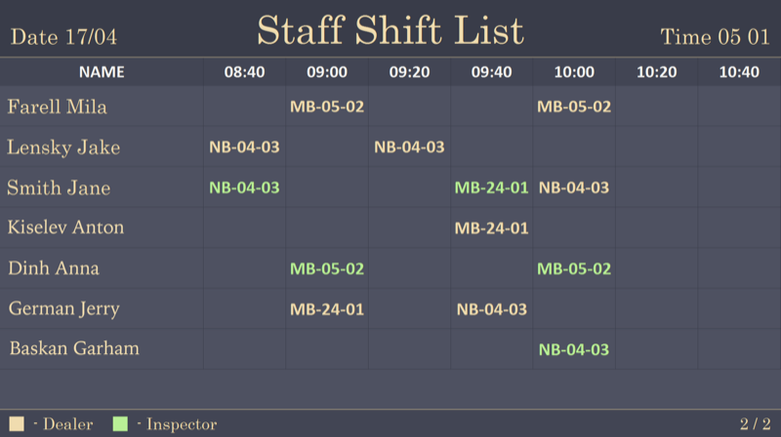781x437 pixels.
Task: Click the Date 17/04 label
Action: click(63, 37)
